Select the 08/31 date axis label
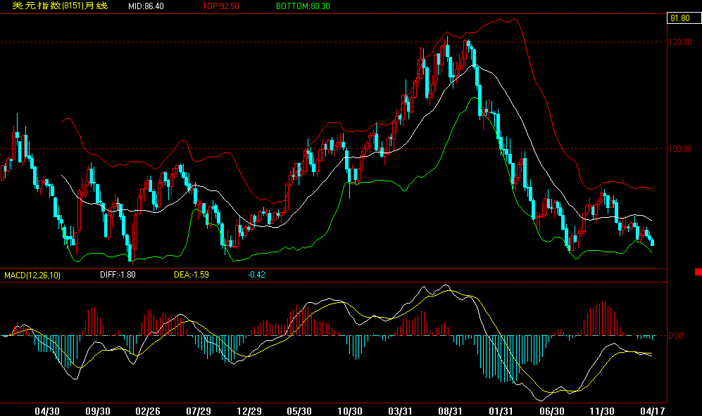 point(451,406)
